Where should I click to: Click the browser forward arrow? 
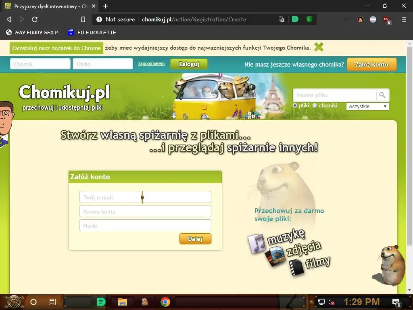22,19
